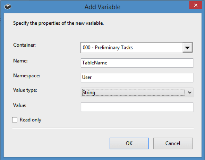Click the package icon in title bar
The width and height of the screenshot is (205, 160).
[x=8, y=7]
